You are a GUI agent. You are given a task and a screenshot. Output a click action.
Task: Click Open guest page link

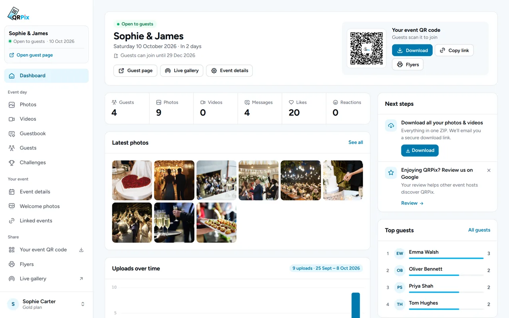tap(31, 55)
